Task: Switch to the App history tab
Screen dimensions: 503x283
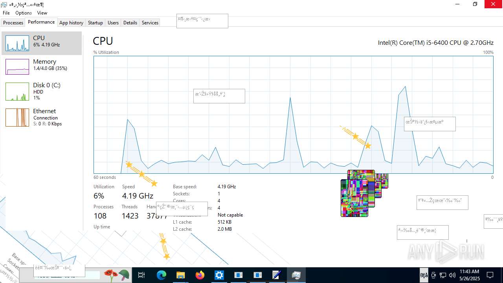Action: (71, 23)
